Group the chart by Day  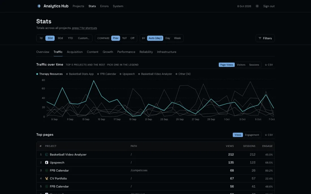(x=168, y=38)
